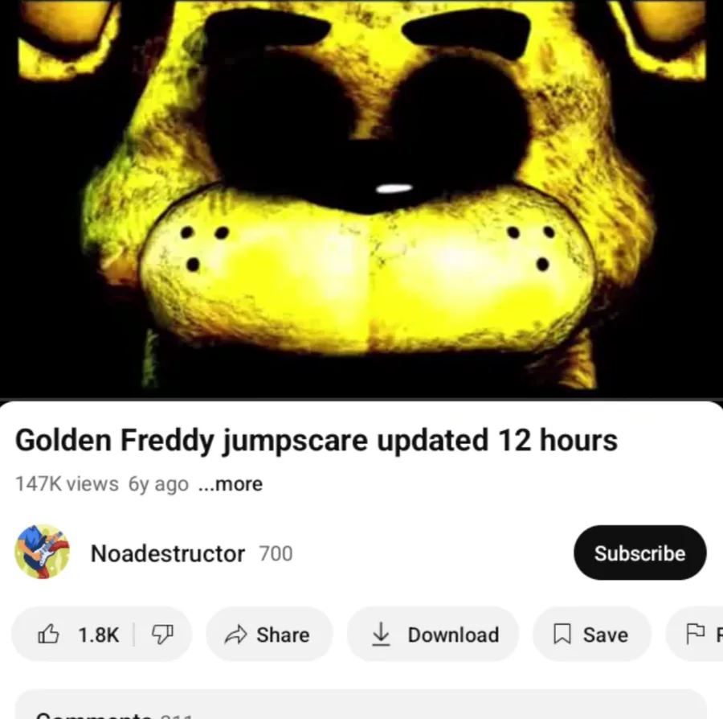
Task: Tap the Save bookmark icon
Action: 562,634
